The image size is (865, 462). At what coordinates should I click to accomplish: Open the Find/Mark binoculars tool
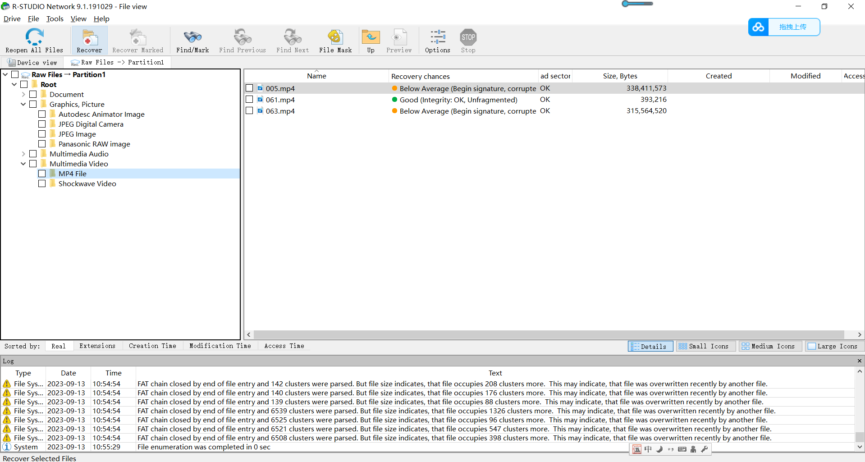pos(192,37)
